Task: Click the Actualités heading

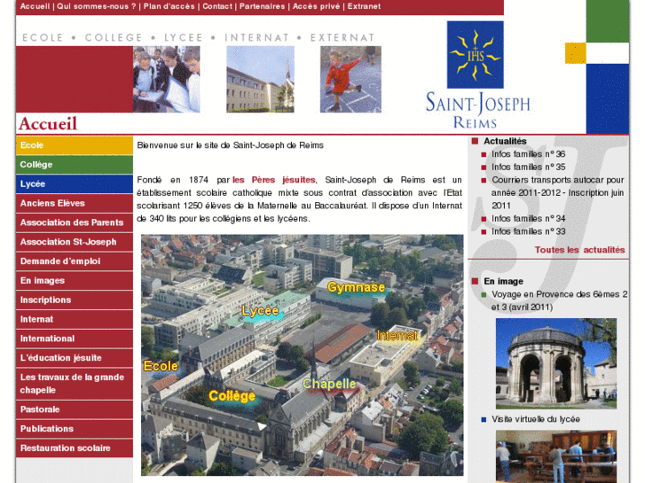Action: pos(505,141)
